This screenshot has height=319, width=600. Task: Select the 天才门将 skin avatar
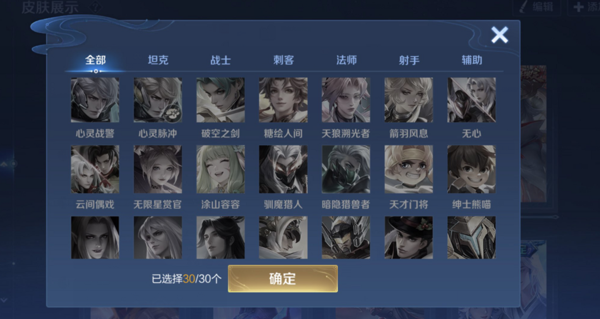(409, 169)
